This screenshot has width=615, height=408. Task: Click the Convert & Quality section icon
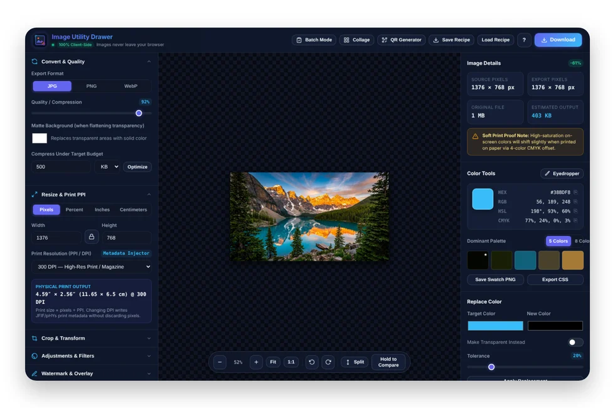tap(35, 62)
